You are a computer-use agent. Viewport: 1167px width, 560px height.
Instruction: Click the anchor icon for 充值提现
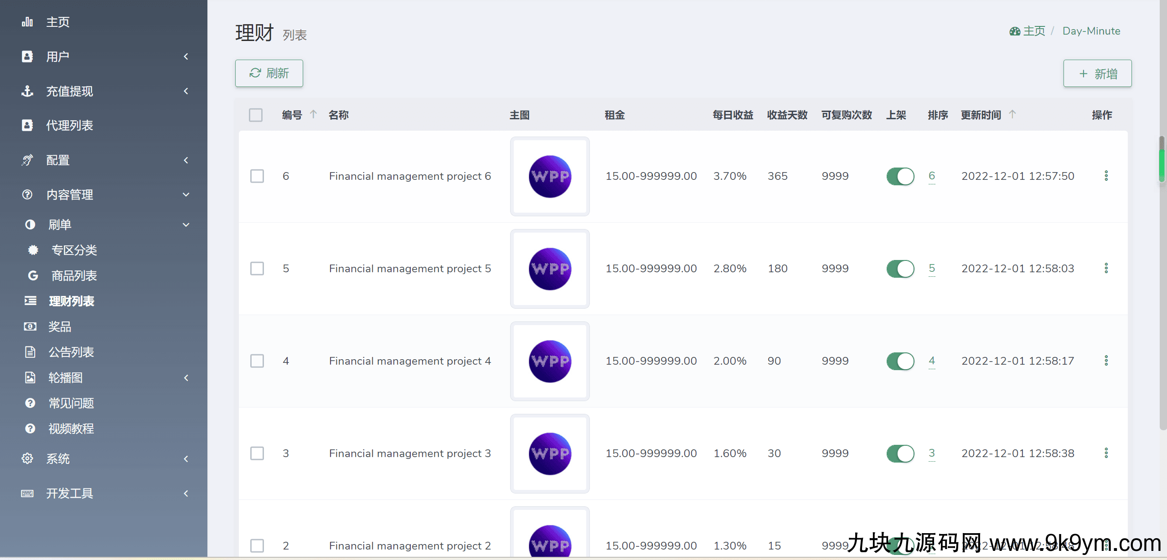click(x=27, y=91)
